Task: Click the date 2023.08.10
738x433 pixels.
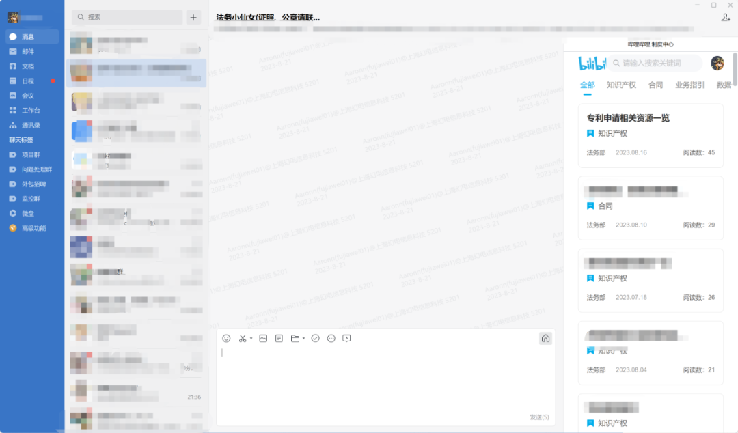Action: (x=631, y=225)
